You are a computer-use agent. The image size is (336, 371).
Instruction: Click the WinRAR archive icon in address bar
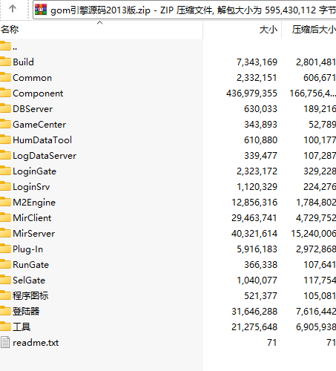pyautogui.click(x=41, y=10)
